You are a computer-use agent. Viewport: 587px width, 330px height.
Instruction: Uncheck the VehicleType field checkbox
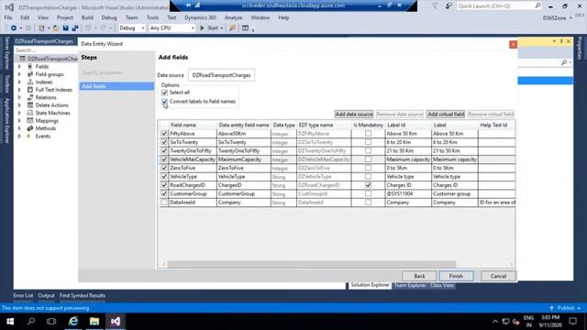(164, 177)
